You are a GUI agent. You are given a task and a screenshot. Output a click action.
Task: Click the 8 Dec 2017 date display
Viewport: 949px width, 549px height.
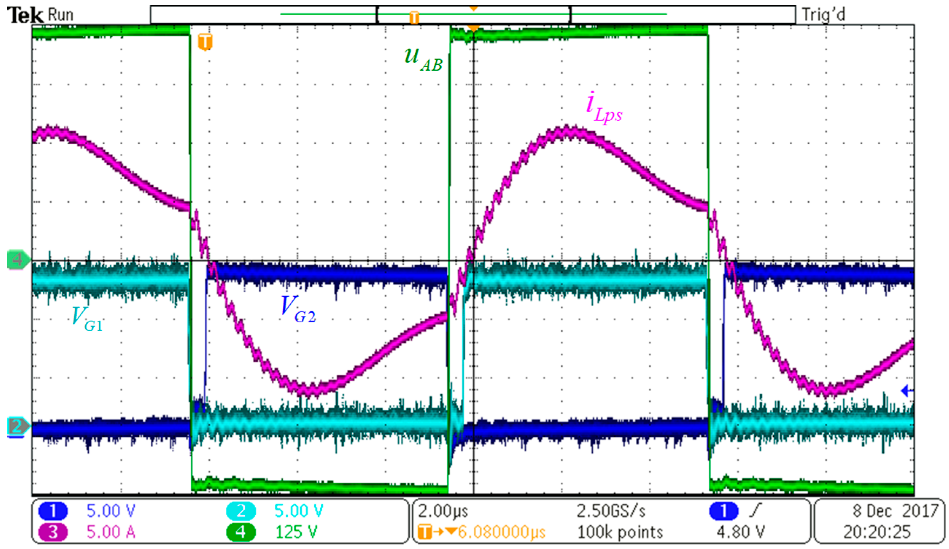coord(895,511)
